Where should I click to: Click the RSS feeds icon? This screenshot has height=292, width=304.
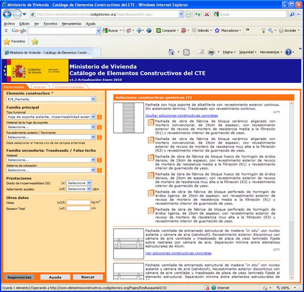point(186,52)
